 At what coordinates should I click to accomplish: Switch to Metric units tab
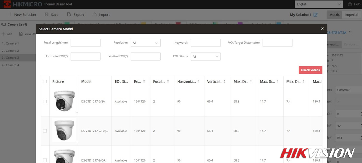point(334,15)
